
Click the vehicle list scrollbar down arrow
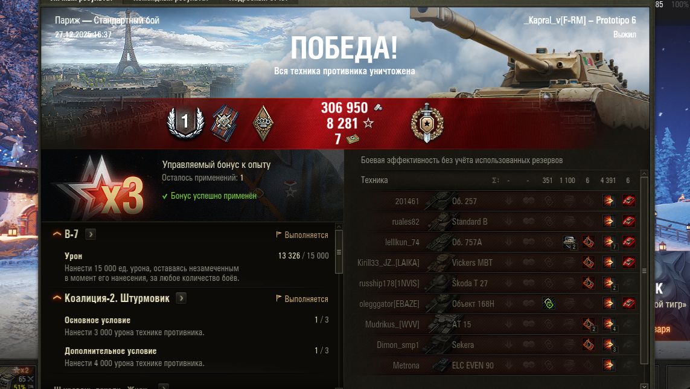coord(644,386)
